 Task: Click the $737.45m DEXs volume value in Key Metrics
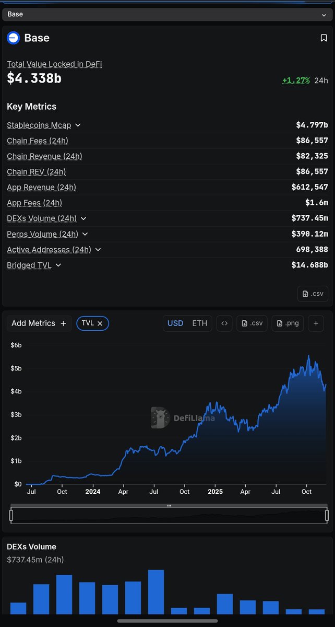(310, 218)
